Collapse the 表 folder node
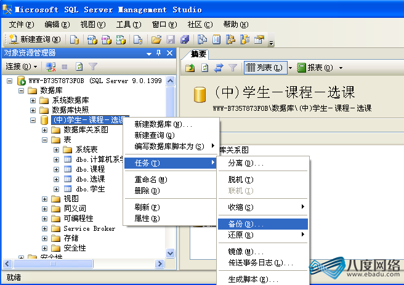The image size is (404, 285). point(45,140)
